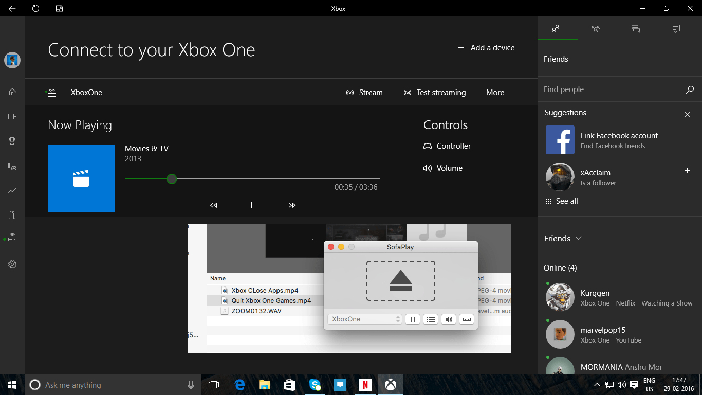This screenshot has height=395, width=702.
Task: Fast forward the Movies & TV playback
Action: pos(292,205)
